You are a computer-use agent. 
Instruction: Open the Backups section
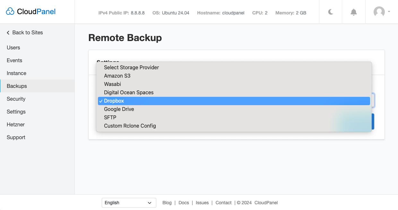coord(17,86)
